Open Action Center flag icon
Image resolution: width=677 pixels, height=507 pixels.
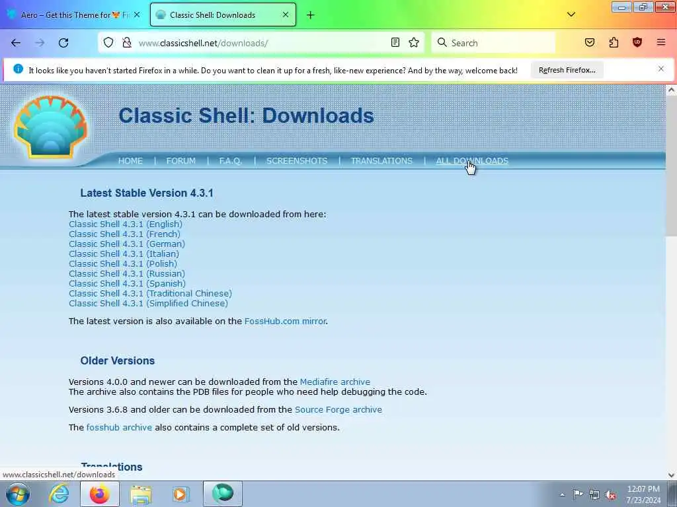[x=578, y=494]
